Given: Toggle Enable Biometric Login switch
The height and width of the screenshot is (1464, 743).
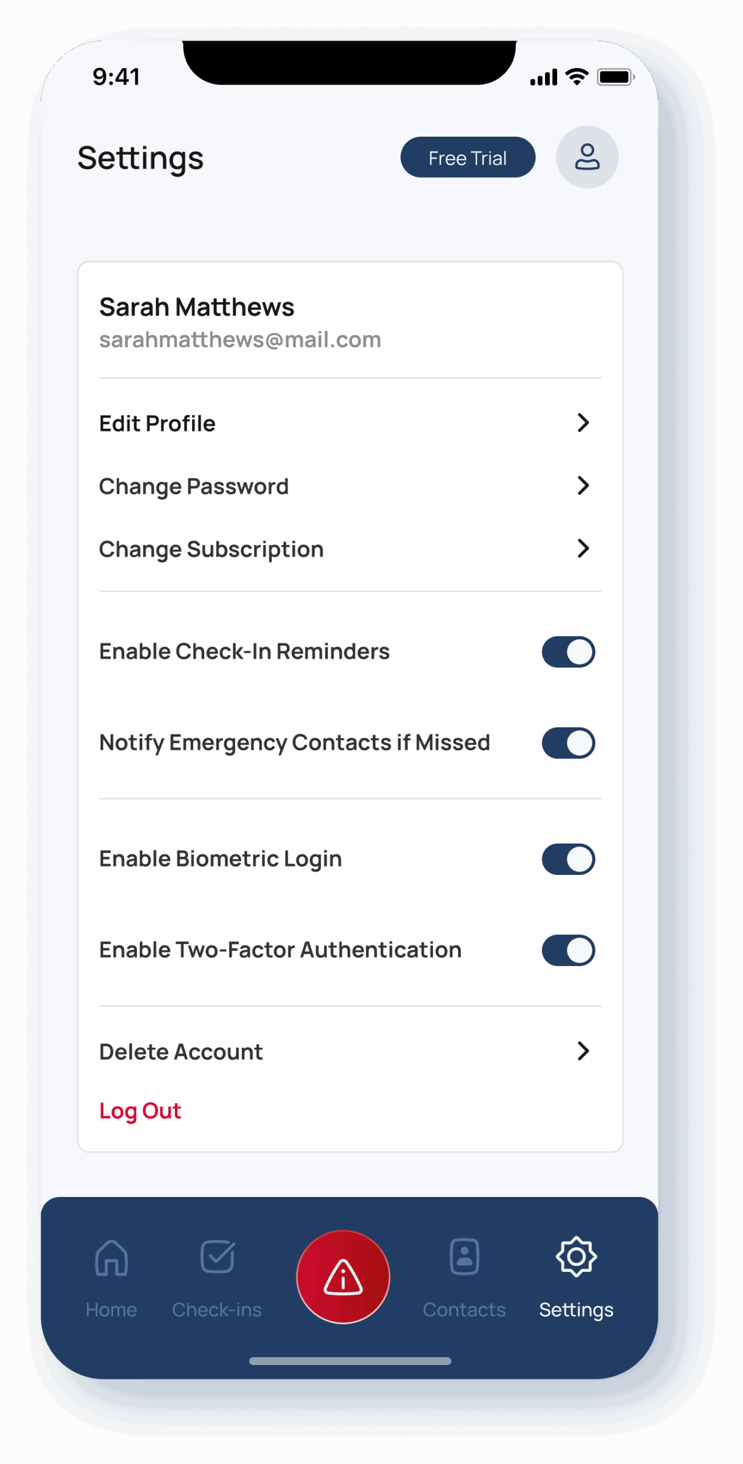Looking at the screenshot, I should pos(568,859).
